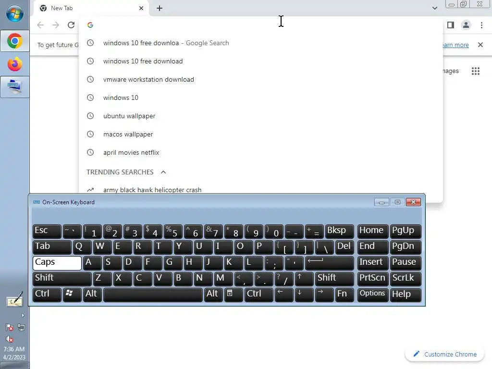Click the Customize Chrome button

pos(445,354)
